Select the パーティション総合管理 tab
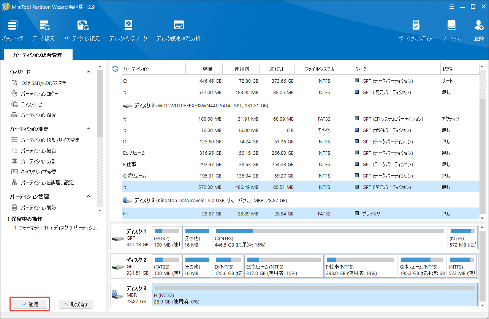 point(38,55)
